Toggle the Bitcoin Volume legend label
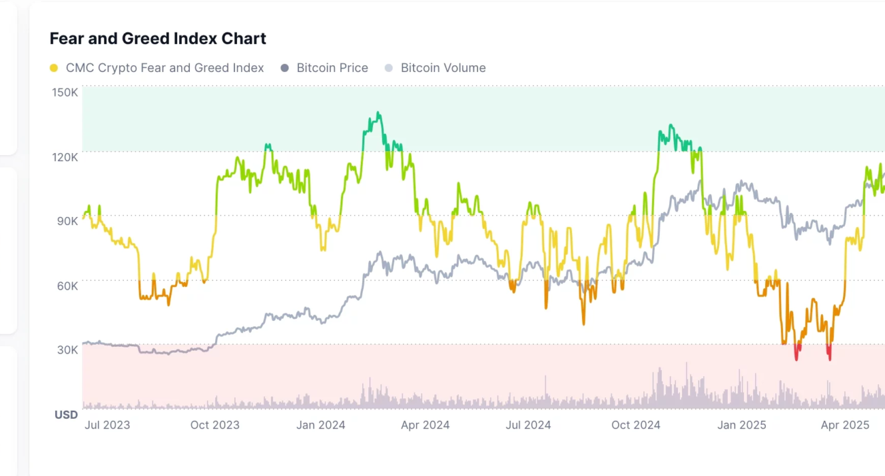Image resolution: width=885 pixels, height=476 pixels. (x=443, y=68)
